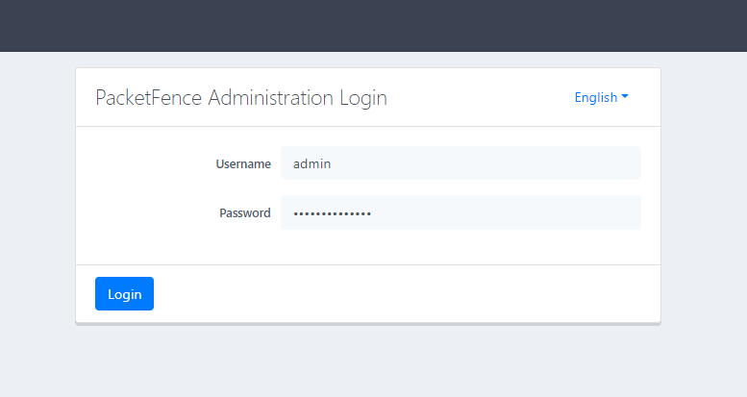The image size is (747, 397).
Task: Select the "English" language link text
Action: click(x=595, y=97)
